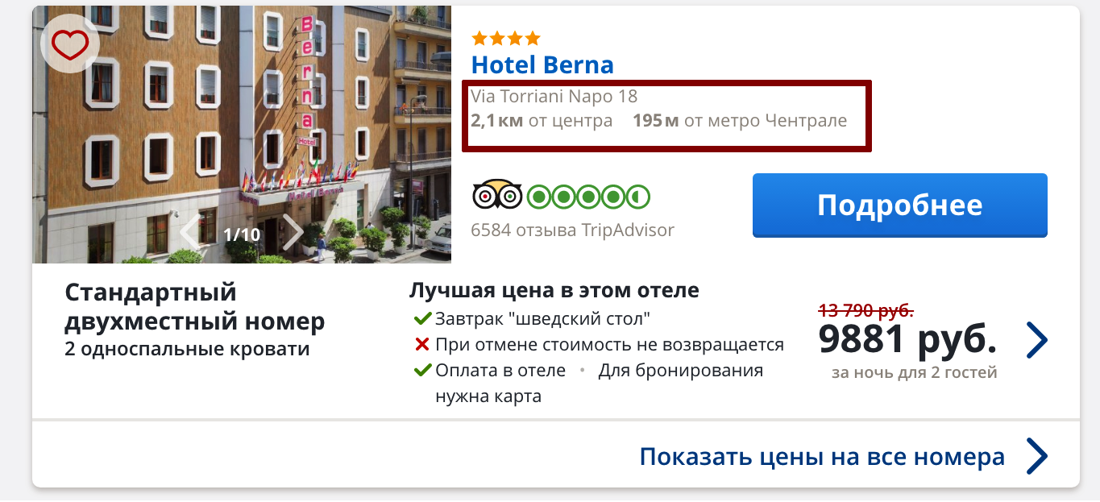1100x502 pixels.
Task: Click 195 м от метро Централе text
Action: [740, 122]
